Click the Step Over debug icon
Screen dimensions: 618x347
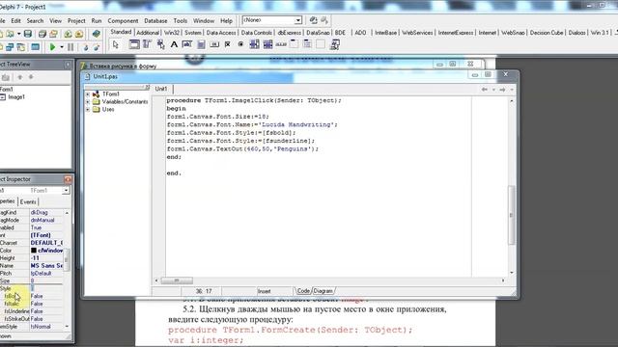(97, 47)
